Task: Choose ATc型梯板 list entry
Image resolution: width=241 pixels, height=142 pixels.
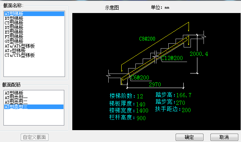Action: [x=15, y=51]
